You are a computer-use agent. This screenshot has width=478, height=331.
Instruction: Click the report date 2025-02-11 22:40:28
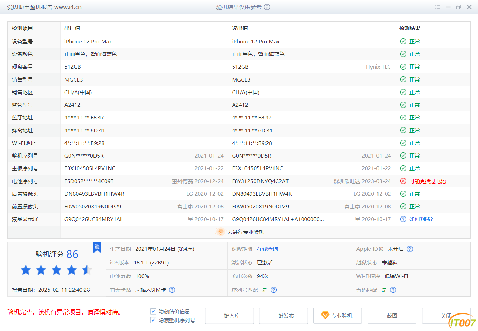[64, 290]
